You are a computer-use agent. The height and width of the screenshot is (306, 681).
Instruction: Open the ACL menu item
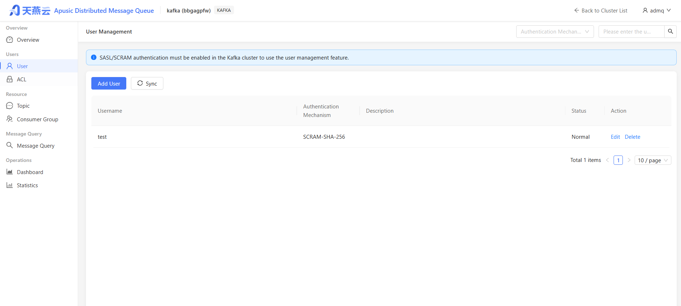[39, 79]
